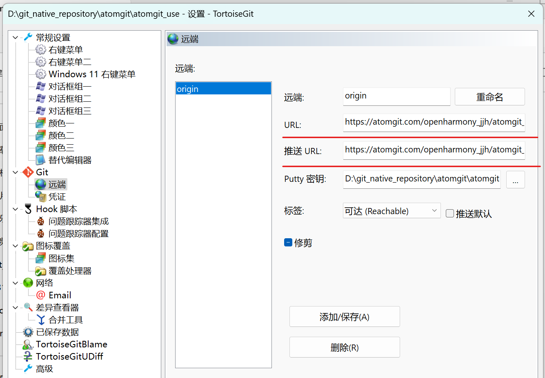
Task: Open the Email page label
Action: coord(60,295)
